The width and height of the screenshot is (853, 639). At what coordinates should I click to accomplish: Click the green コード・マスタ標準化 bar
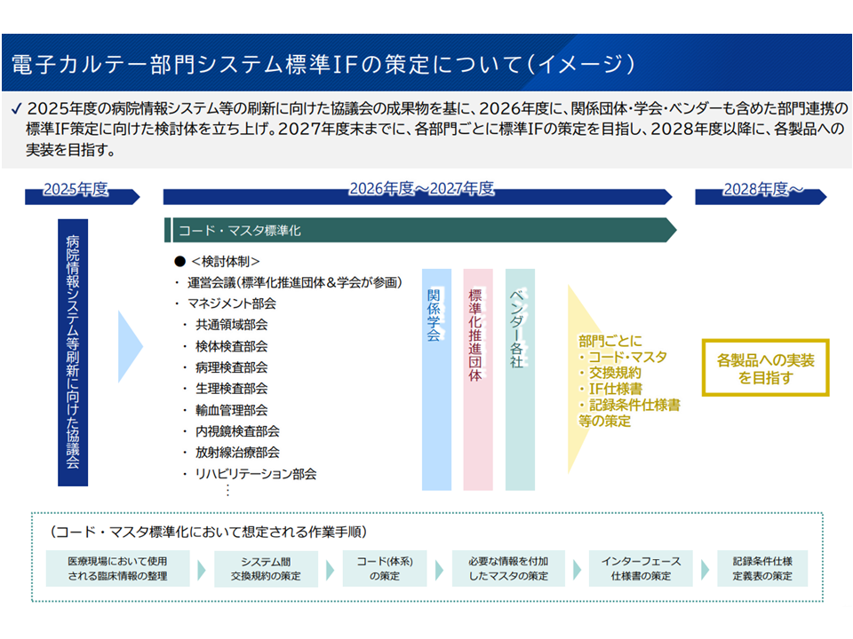[418, 230]
